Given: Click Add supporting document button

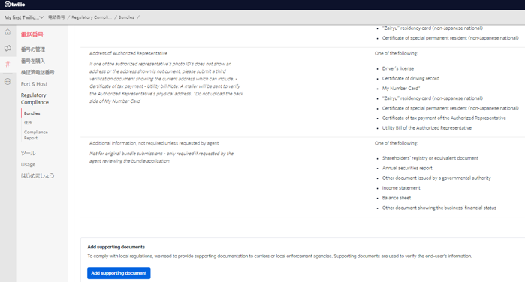Looking at the screenshot, I should (x=119, y=273).
